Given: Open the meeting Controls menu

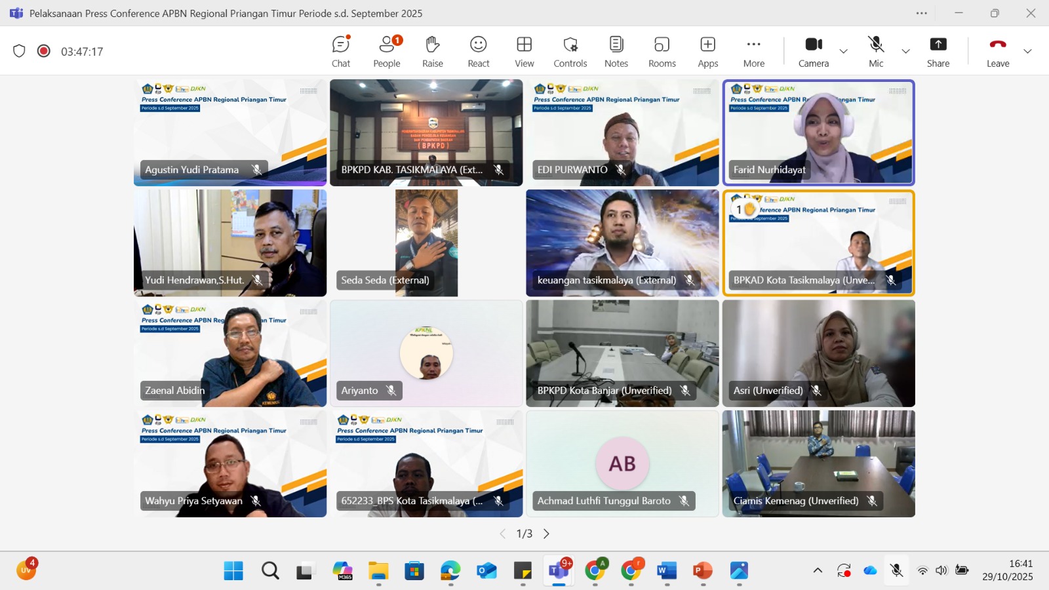Looking at the screenshot, I should click(x=570, y=51).
